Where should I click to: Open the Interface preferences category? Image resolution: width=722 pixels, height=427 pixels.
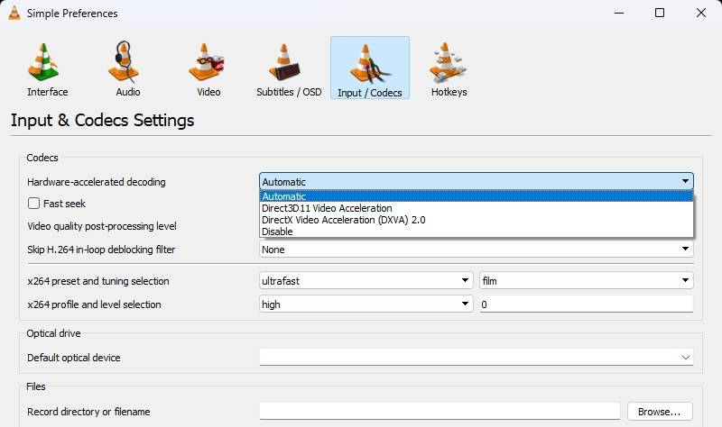coord(48,69)
